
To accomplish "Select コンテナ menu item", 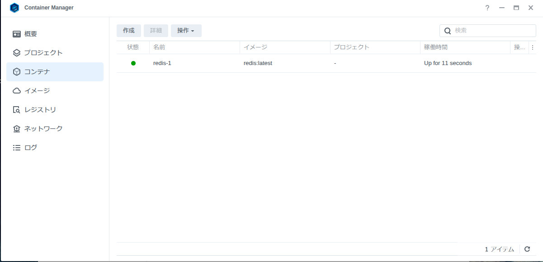I will 55,72.
